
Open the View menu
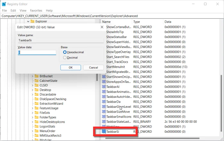[23, 11]
